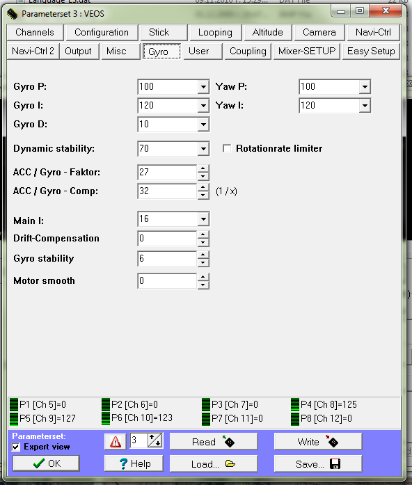Image resolution: width=412 pixels, height=485 pixels.
Task: Open the Main I dropdown
Action: click(203, 219)
